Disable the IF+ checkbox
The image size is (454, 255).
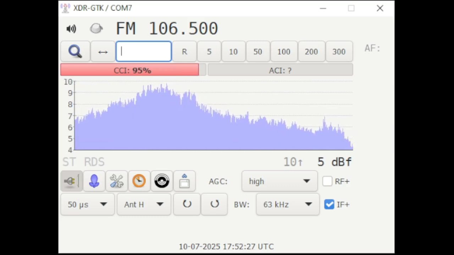[329, 204]
